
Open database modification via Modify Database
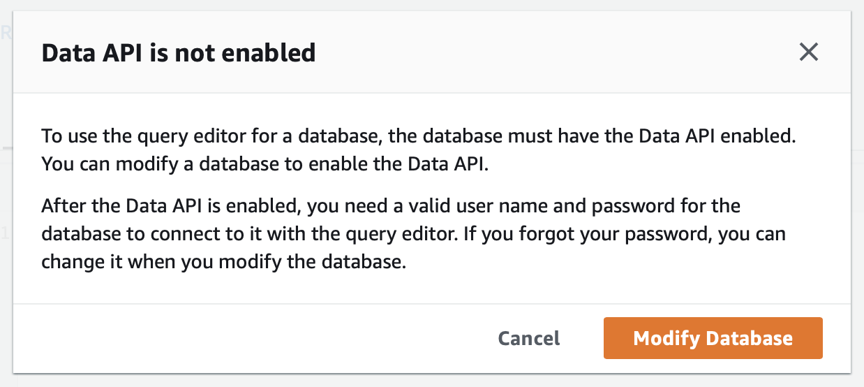pyautogui.click(x=713, y=338)
